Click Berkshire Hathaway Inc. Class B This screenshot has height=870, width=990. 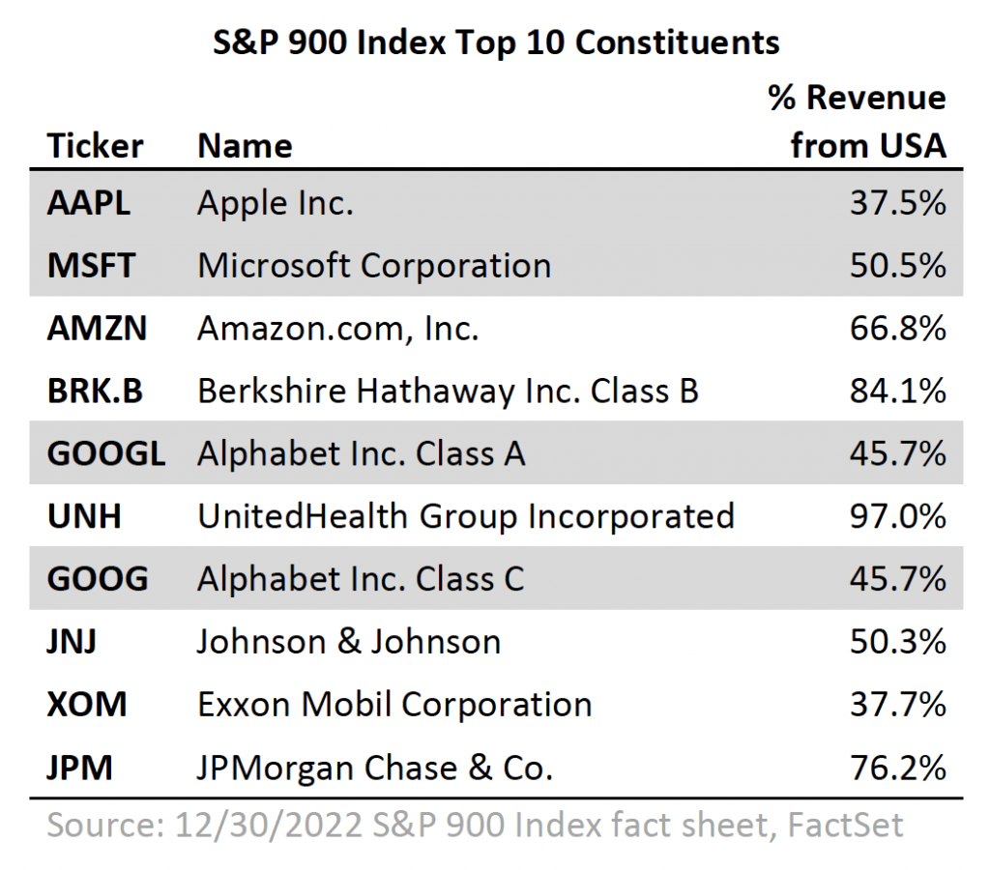point(449,391)
